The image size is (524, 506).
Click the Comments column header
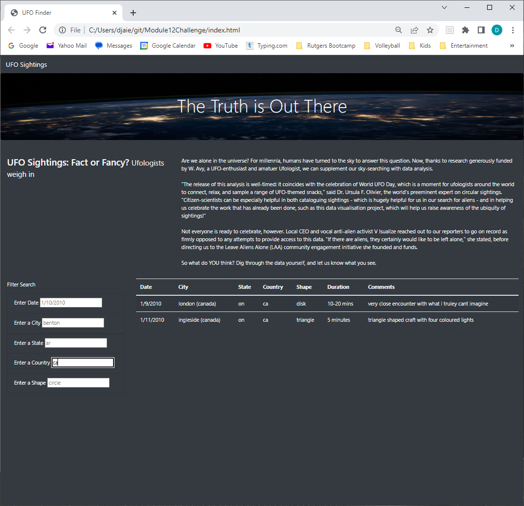pos(381,287)
